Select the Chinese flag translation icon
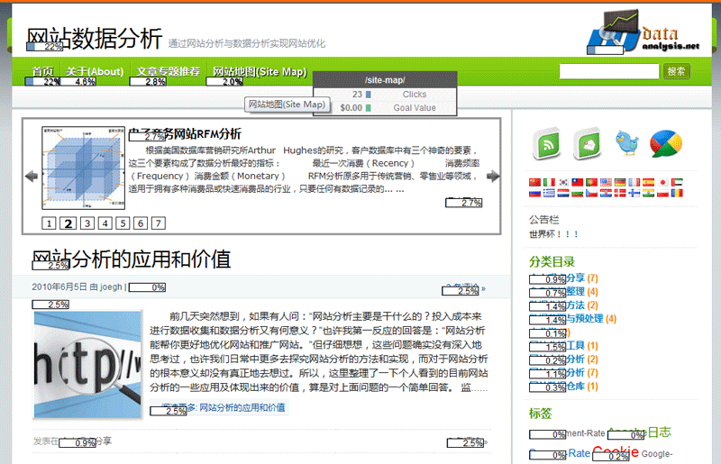The image size is (721, 464). [535, 182]
